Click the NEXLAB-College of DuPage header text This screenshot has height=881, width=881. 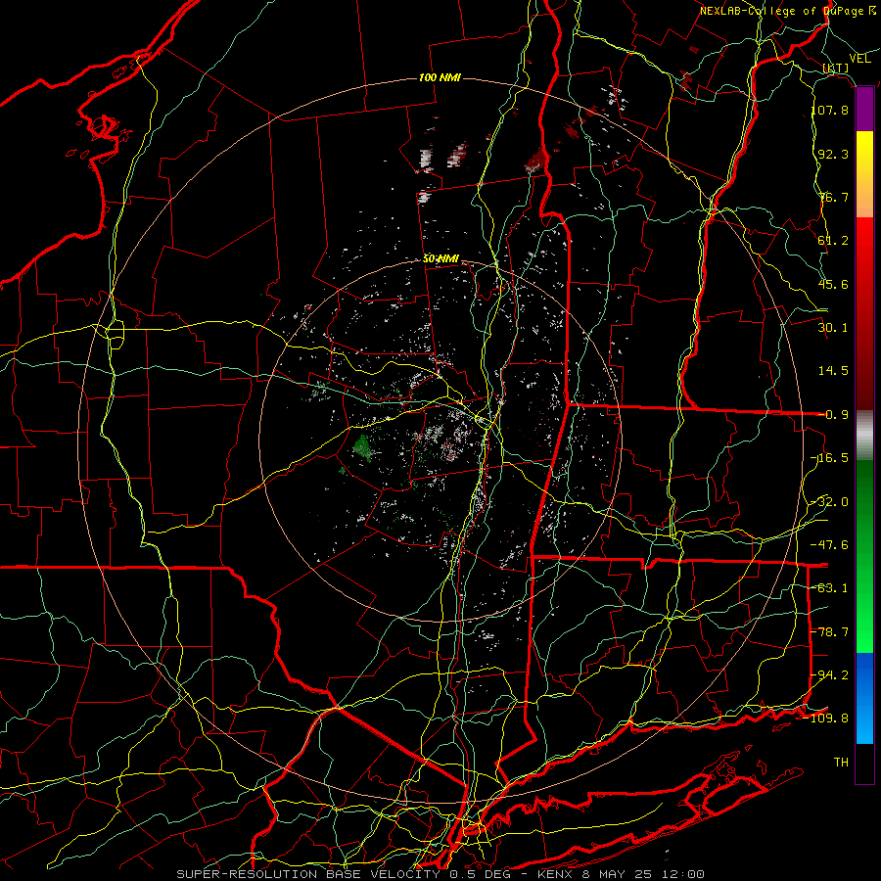click(x=787, y=11)
